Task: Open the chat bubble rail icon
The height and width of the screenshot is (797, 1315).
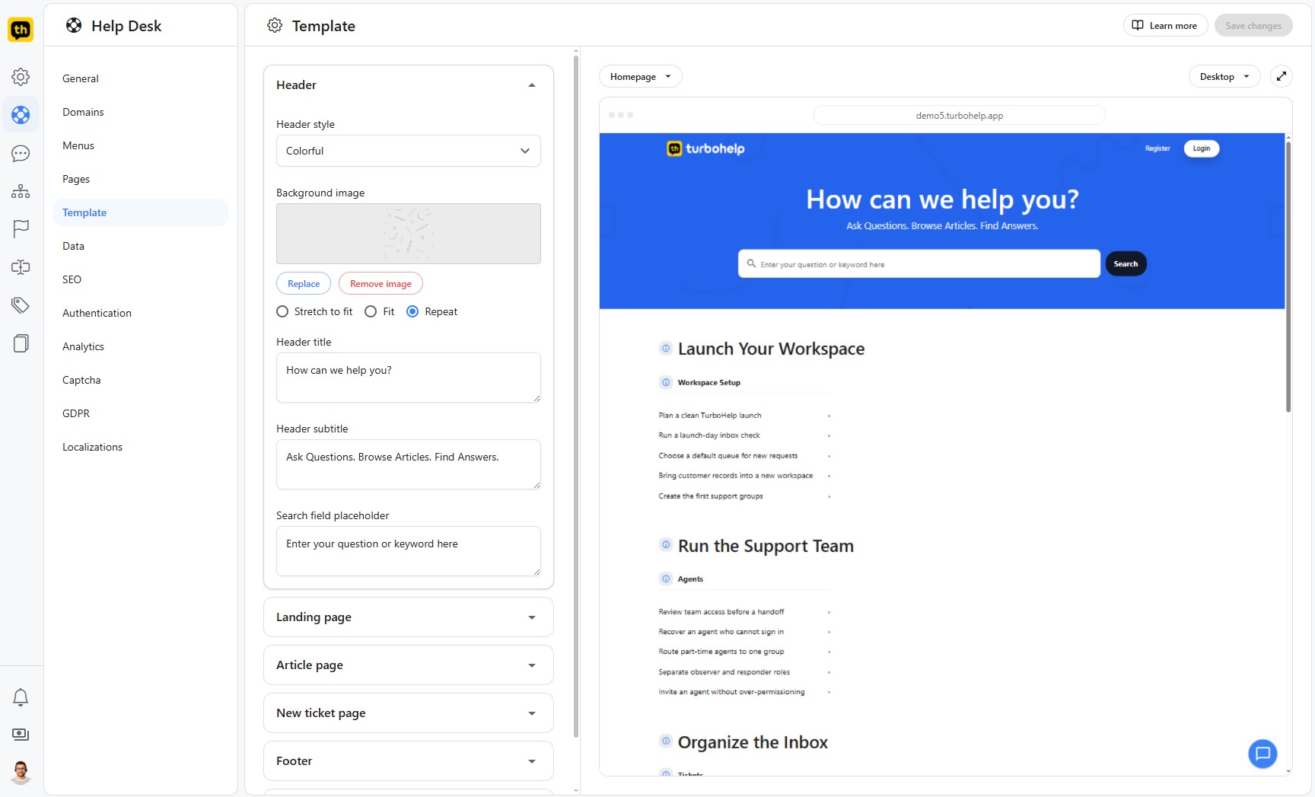Action: point(21,154)
